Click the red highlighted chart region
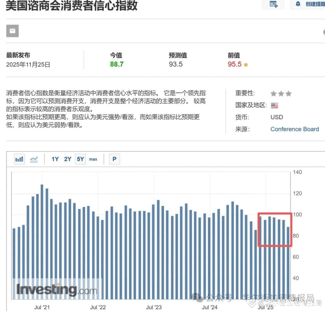The height and width of the screenshot is (311, 325). point(274,230)
